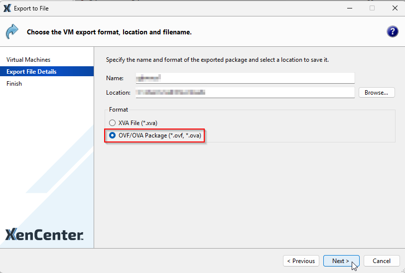Cancel the export wizard
The width and height of the screenshot is (405, 273).
(382, 261)
